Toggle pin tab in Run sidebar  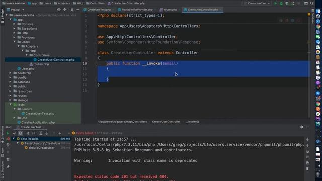click(8, 167)
